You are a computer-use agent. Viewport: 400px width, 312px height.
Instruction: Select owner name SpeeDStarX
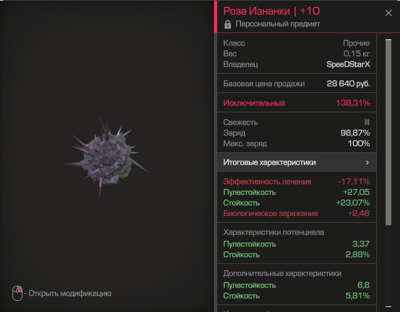[x=348, y=64]
